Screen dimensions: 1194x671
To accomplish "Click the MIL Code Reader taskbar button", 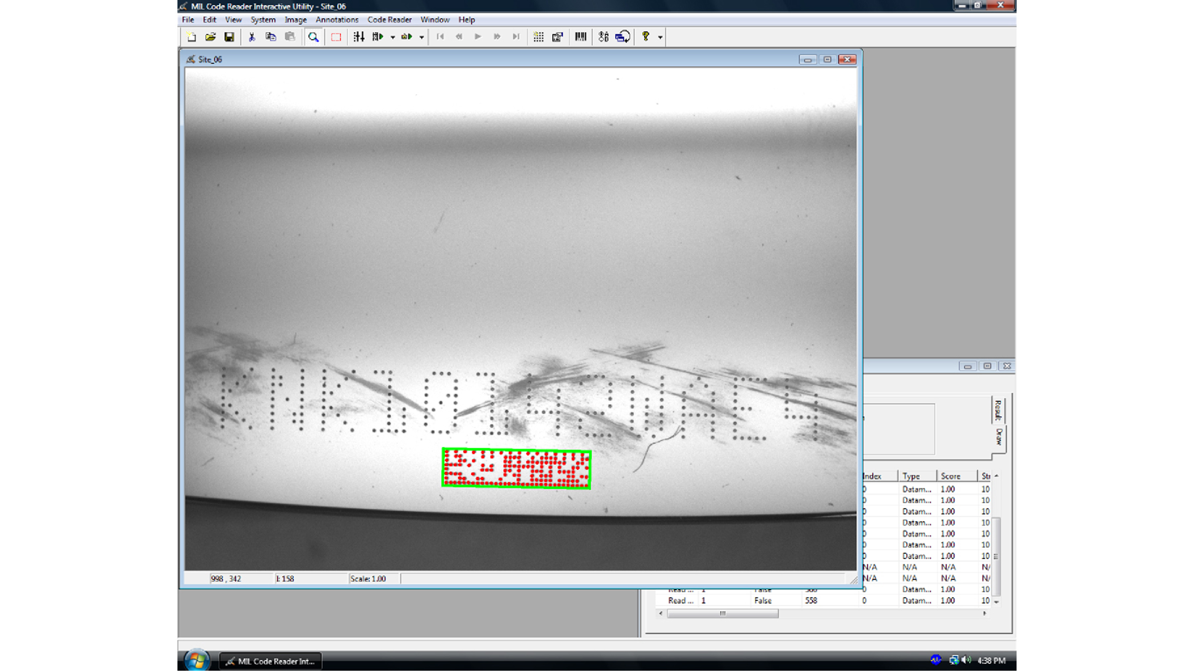I will click(x=271, y=661).
